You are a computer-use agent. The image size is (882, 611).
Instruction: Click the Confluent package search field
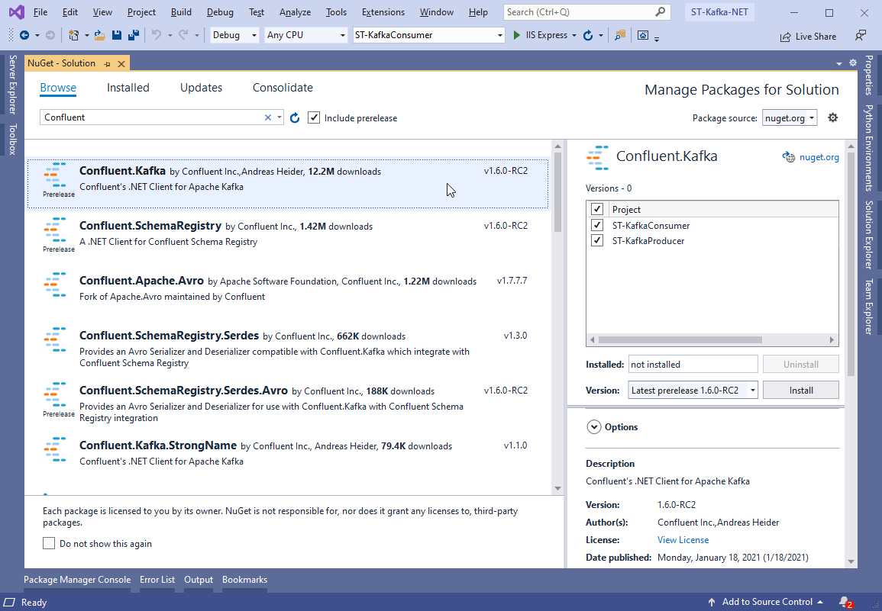click(x=152, y=117)
